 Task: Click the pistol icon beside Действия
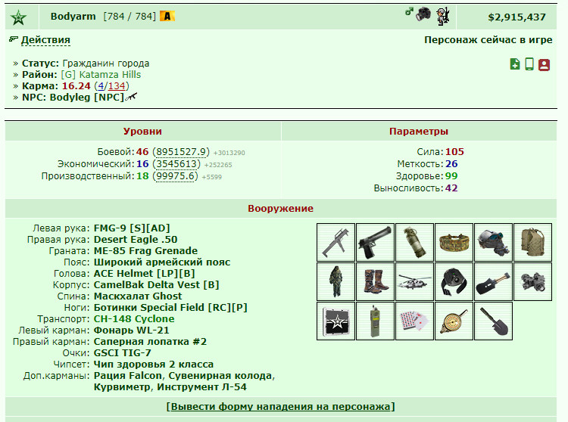14,39
